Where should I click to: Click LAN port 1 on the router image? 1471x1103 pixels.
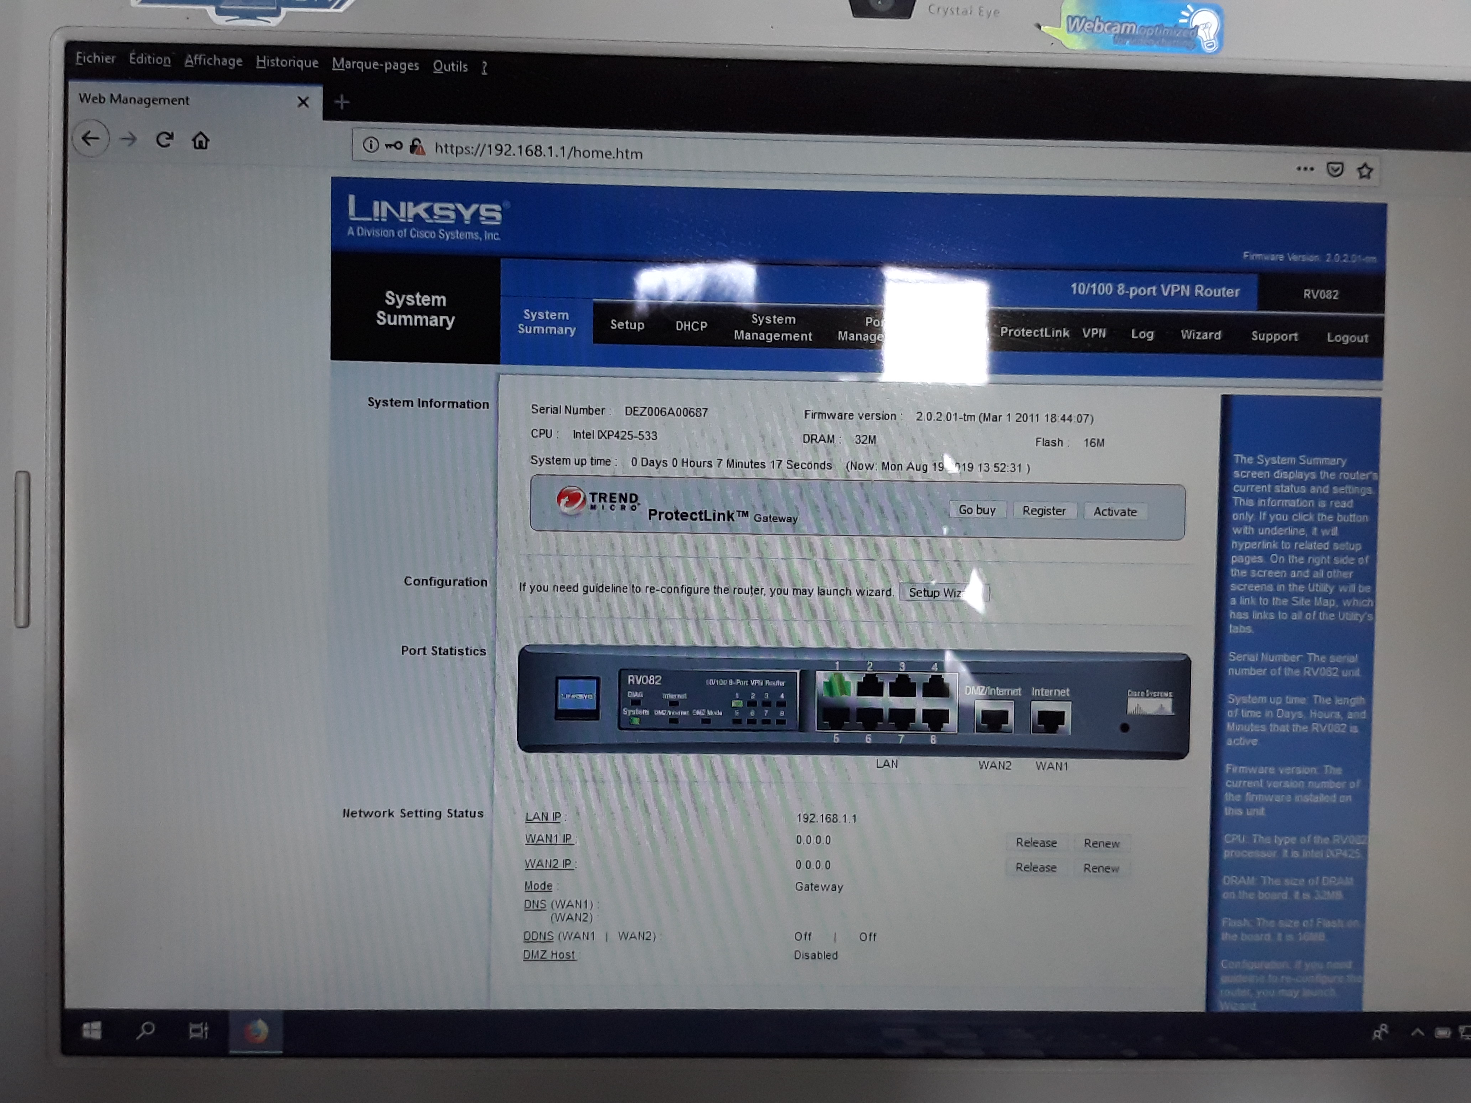[837, 685]
